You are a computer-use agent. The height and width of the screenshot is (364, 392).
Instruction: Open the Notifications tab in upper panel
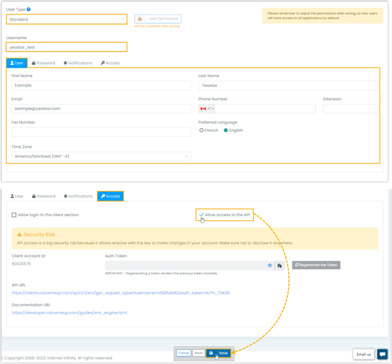coord(78,63)
